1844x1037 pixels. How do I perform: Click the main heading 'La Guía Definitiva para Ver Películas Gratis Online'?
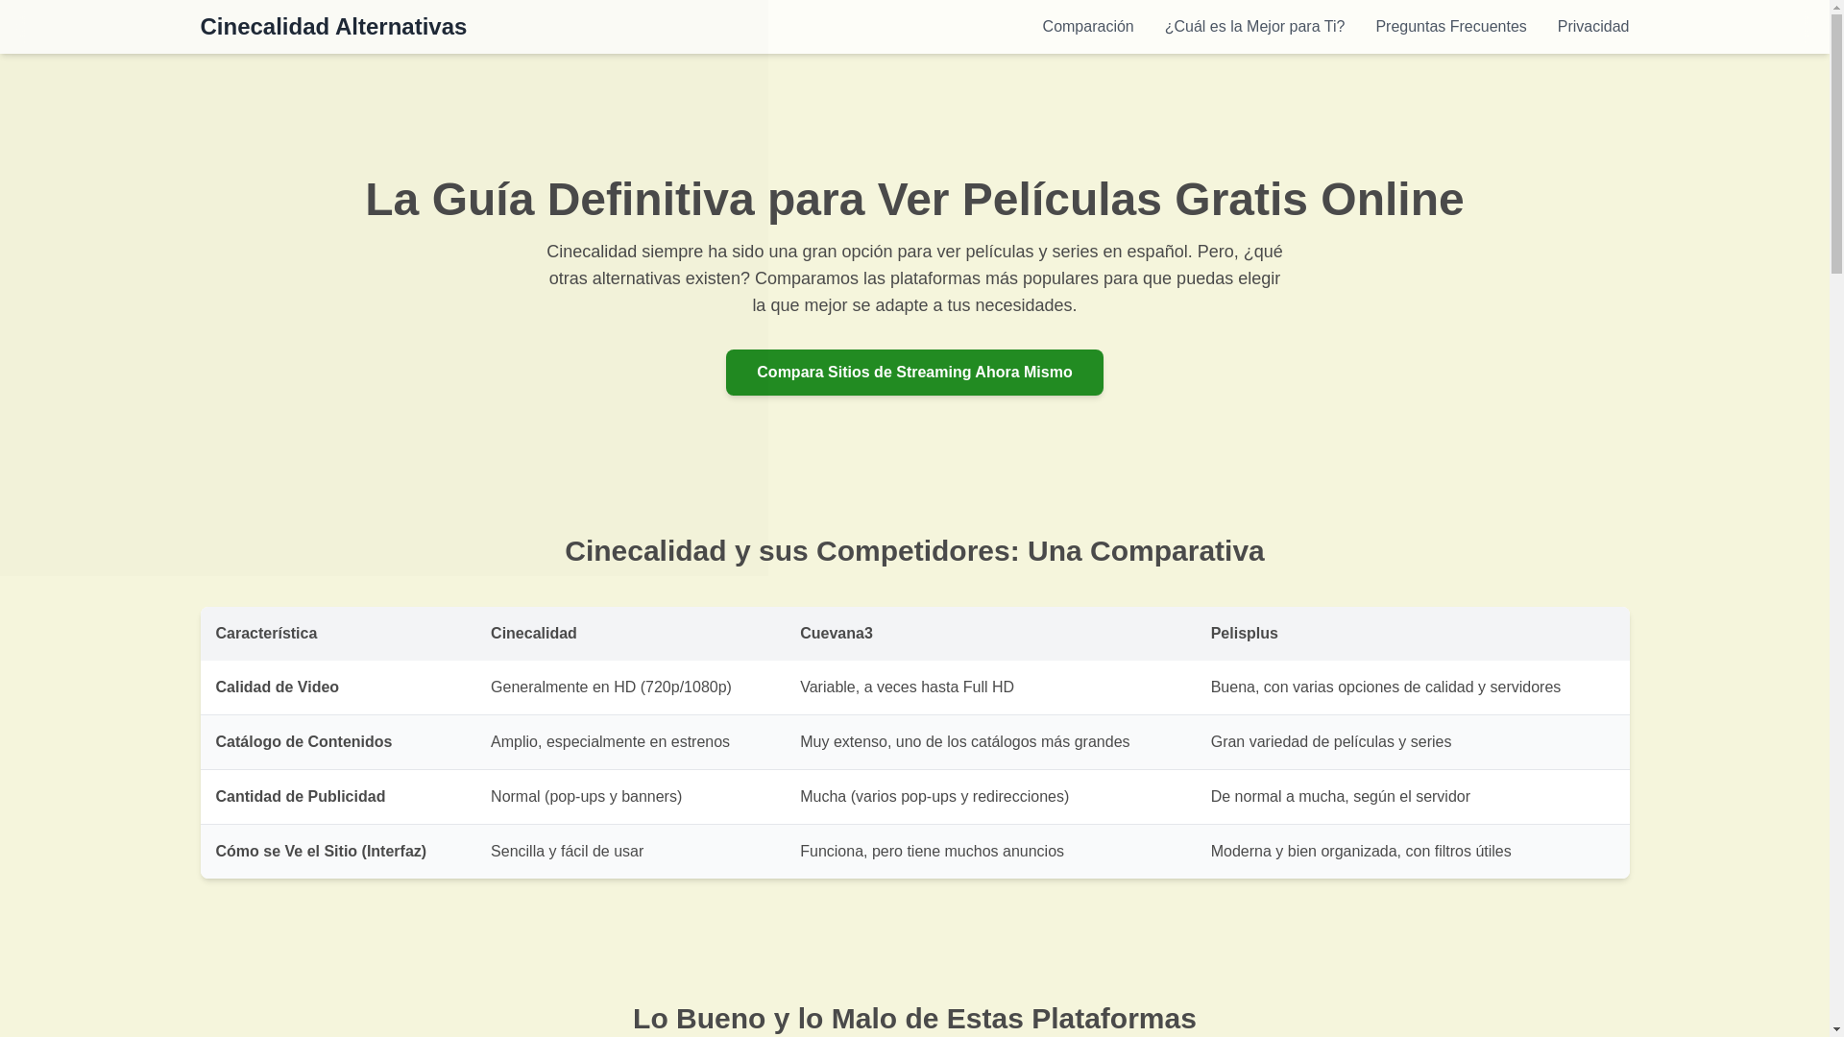(x=914, y=199)
